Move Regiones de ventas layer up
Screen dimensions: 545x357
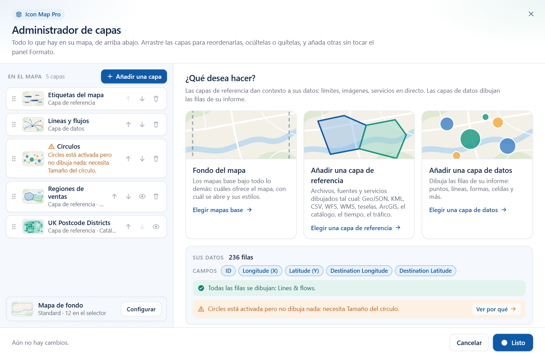[114, 196]
